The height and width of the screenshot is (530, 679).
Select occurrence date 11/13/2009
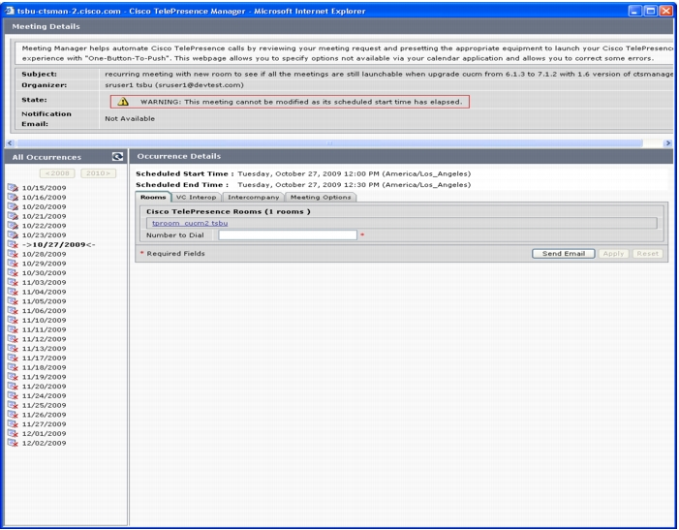[45, 349]
